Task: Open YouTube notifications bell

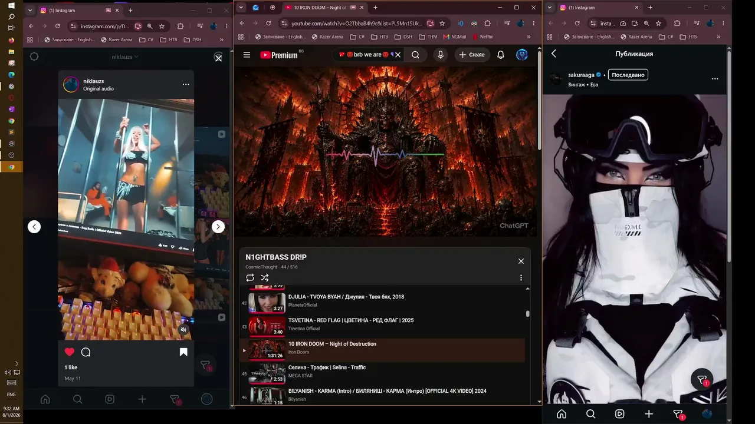Action: point(500,55)
